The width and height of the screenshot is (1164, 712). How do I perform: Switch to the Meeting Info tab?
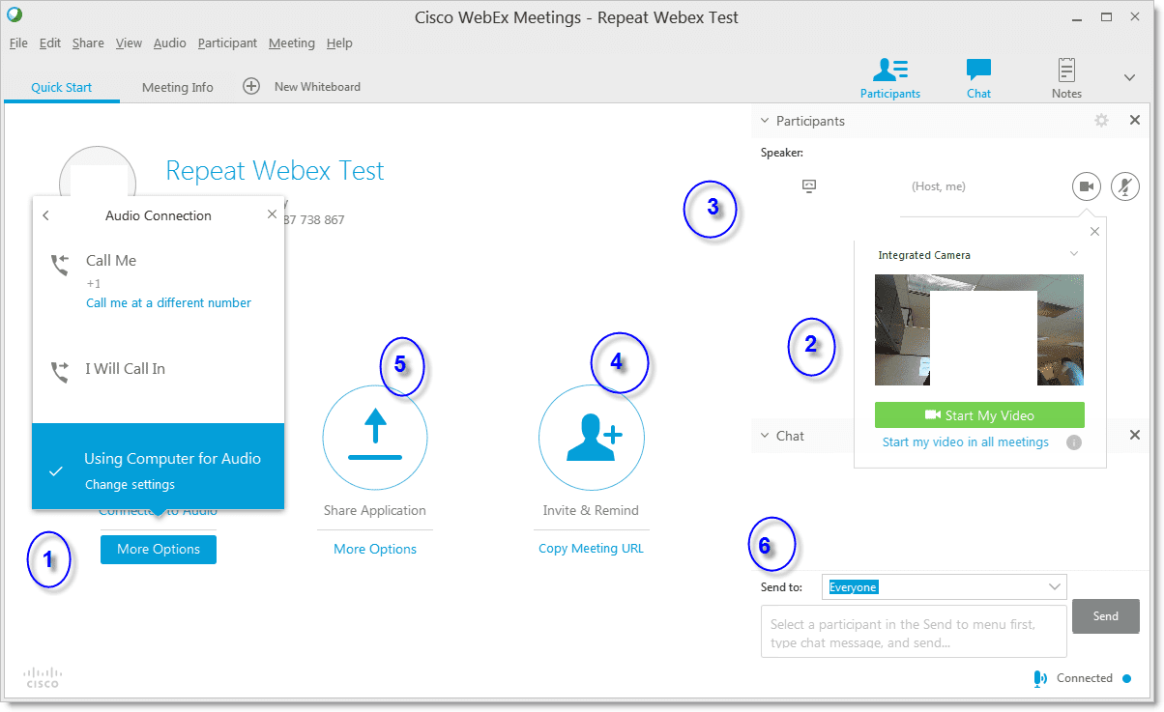click(x=178, y=87)
